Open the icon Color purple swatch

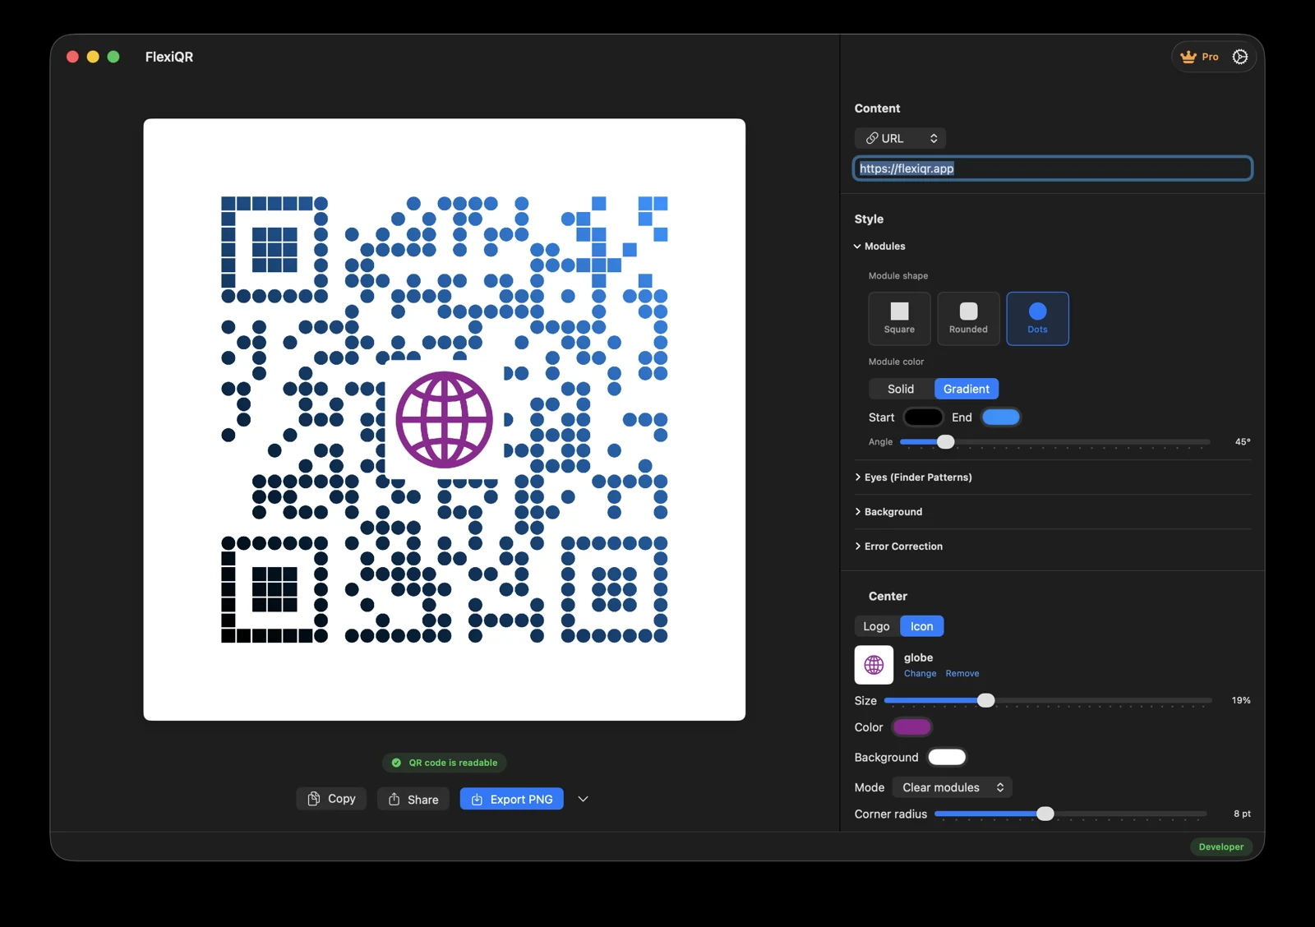[911, 727]
